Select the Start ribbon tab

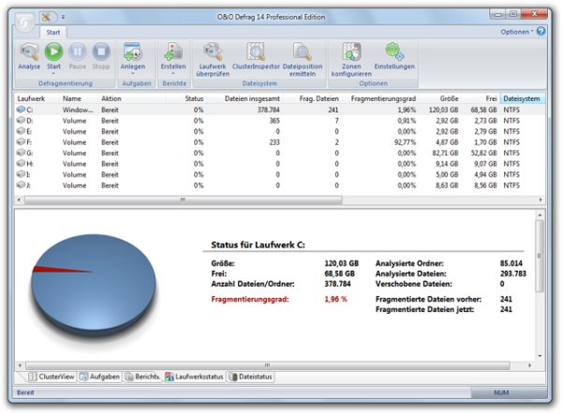53,32
